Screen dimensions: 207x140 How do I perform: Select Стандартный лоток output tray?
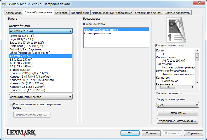(116, 33)
